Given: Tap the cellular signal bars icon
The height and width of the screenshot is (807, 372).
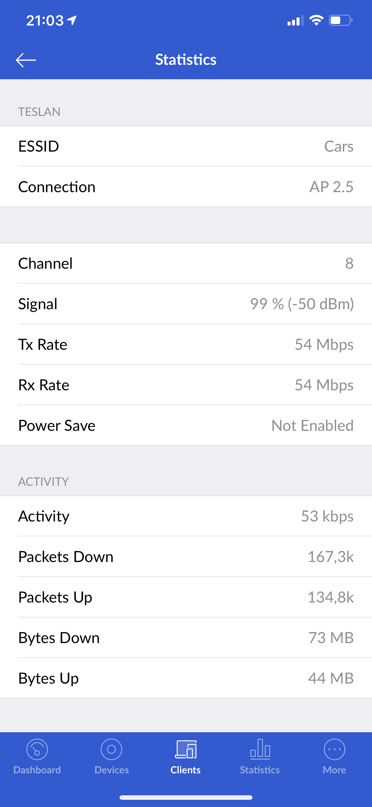Looking at the screenshot, I should click(x=295, y=20).
